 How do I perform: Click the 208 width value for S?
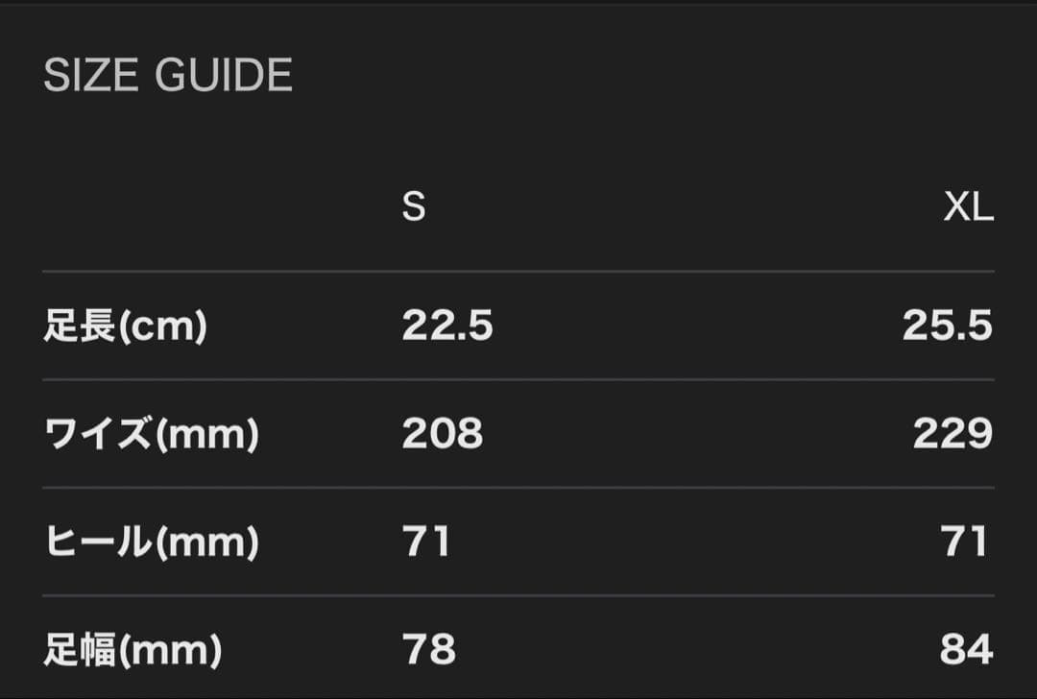click(443, 435)
